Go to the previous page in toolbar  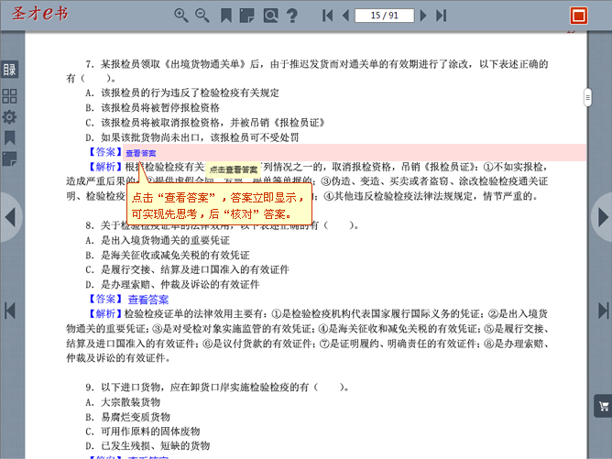pos(345,16)
